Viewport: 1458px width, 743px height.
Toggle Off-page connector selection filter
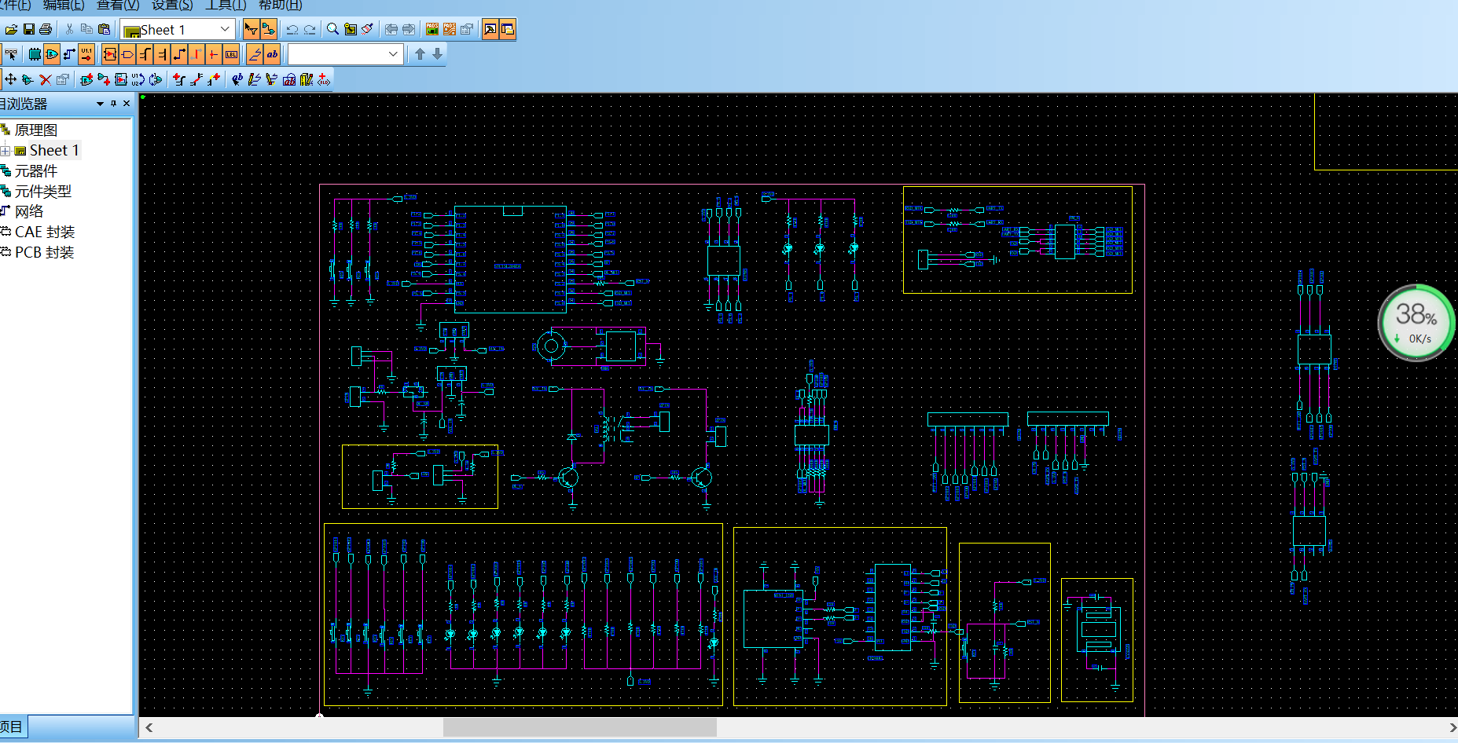(x=127, y=54)
